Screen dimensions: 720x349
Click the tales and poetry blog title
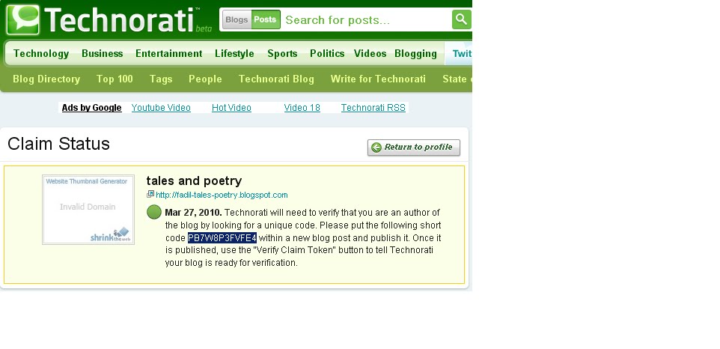[194, 180]
